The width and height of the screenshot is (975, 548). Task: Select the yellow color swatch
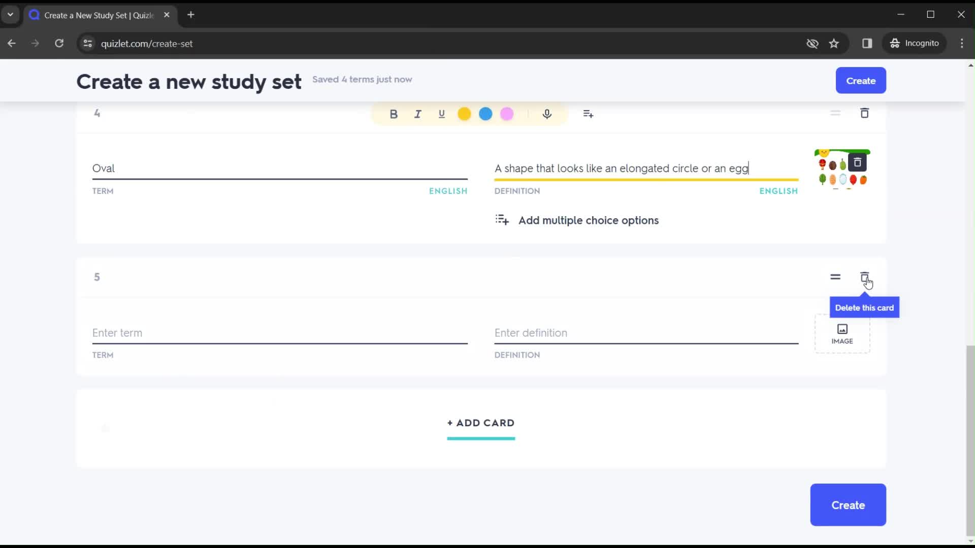tap(464, 114)
